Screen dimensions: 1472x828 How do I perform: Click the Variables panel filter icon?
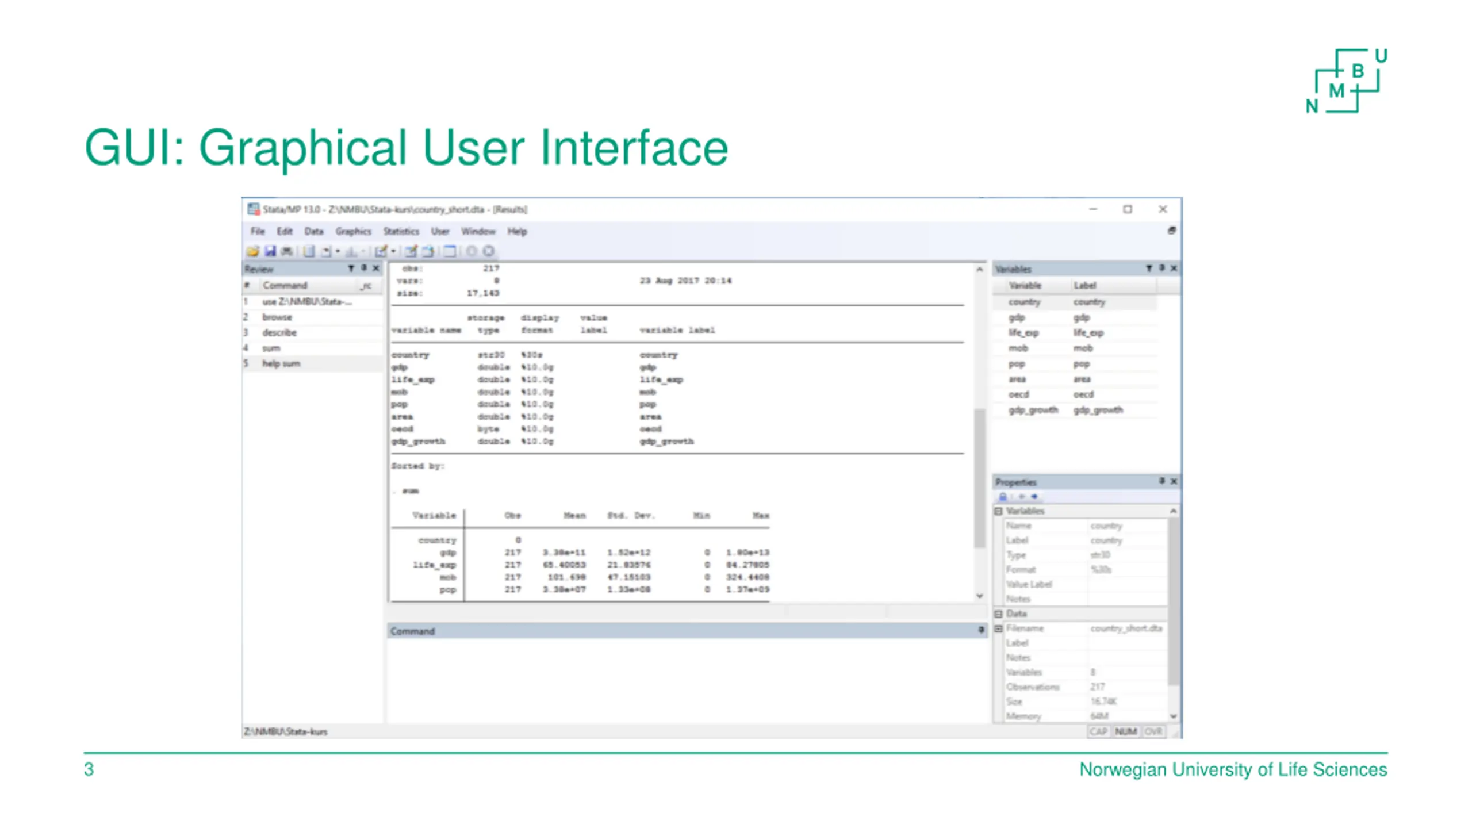pyautogui.click(x=1149, y=269)
